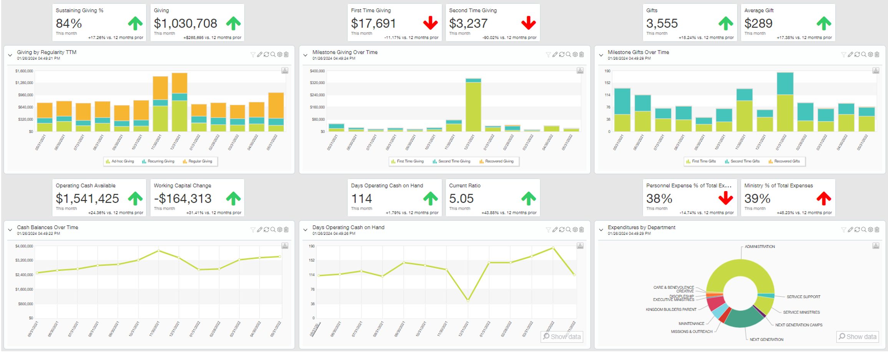Collapse the Days Operating Cash on Hand panel
888x352 pixels.
click(x=305, y=230)
